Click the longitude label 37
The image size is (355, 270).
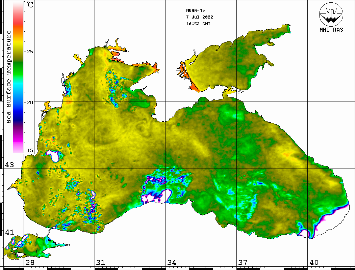coord(243,262)
